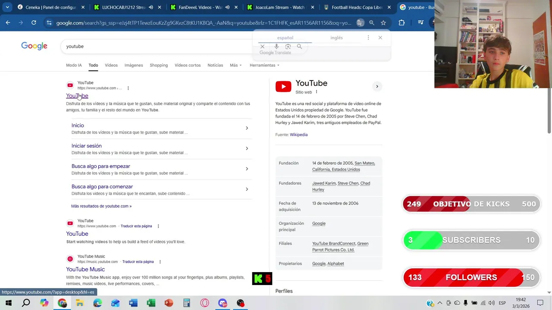Choose inglés in translate popup
This screenshot has height=310, width=552.
tap(336, 38)
